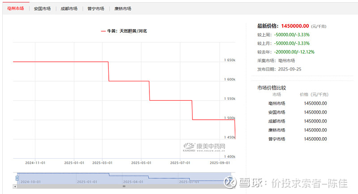Switch to the 亳州市场 tab

click(16, 8)
